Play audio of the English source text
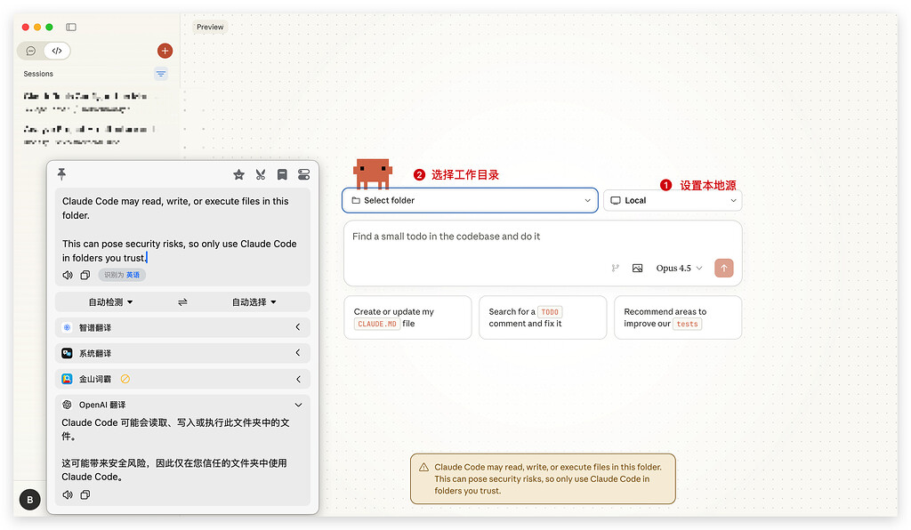The image size is (911, 530). [68, 275]
